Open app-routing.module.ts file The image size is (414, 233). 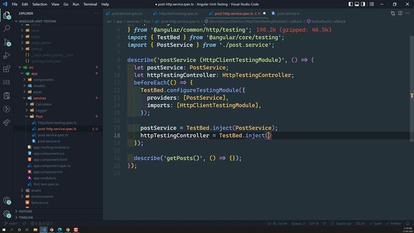[x=51, y=147]
